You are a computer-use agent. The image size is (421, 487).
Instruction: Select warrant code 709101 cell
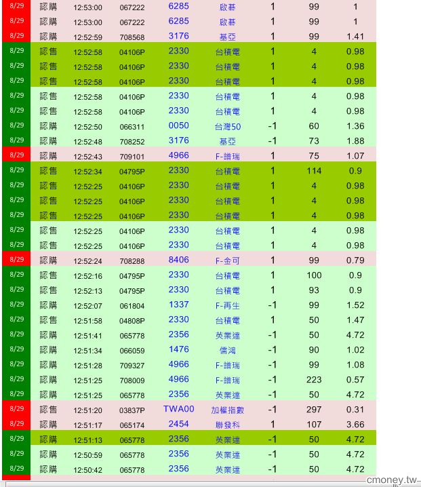pyautogui.click(x=132, y=157)
